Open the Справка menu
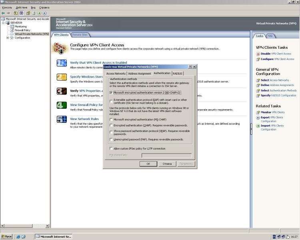The image size is (300, 240). pyautogui.click(x=44, y=8)
